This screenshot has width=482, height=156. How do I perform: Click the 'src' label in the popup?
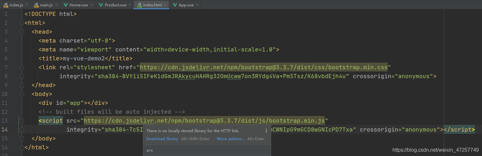pyautogui.click(x=150, y=150)
